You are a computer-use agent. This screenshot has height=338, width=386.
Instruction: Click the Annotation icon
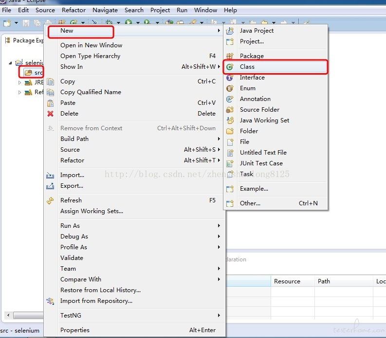coord(230,99)
